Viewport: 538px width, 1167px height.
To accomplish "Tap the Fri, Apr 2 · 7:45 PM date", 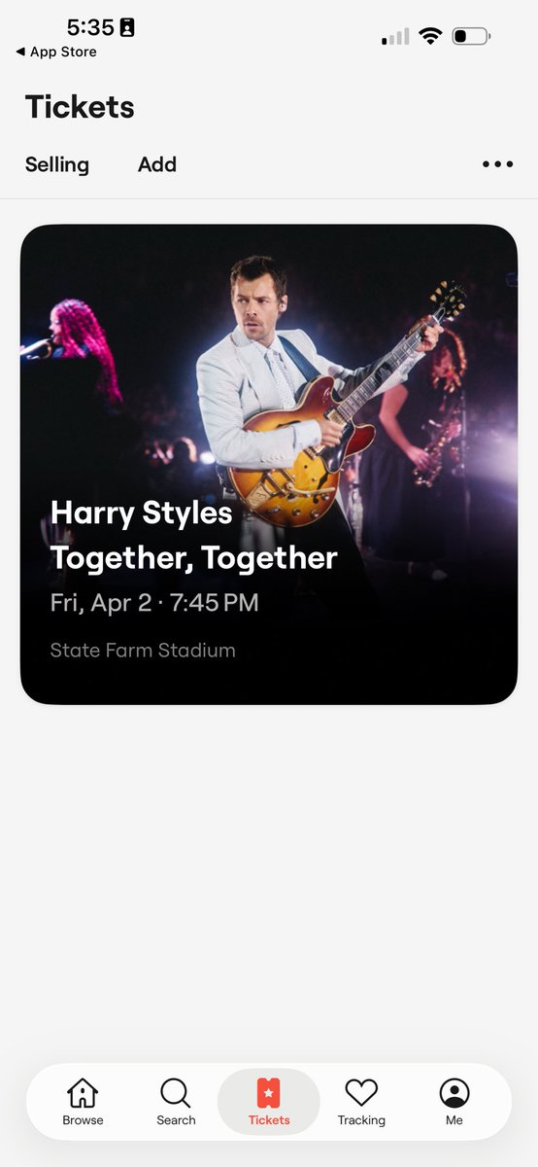I will tap(154, 603).
